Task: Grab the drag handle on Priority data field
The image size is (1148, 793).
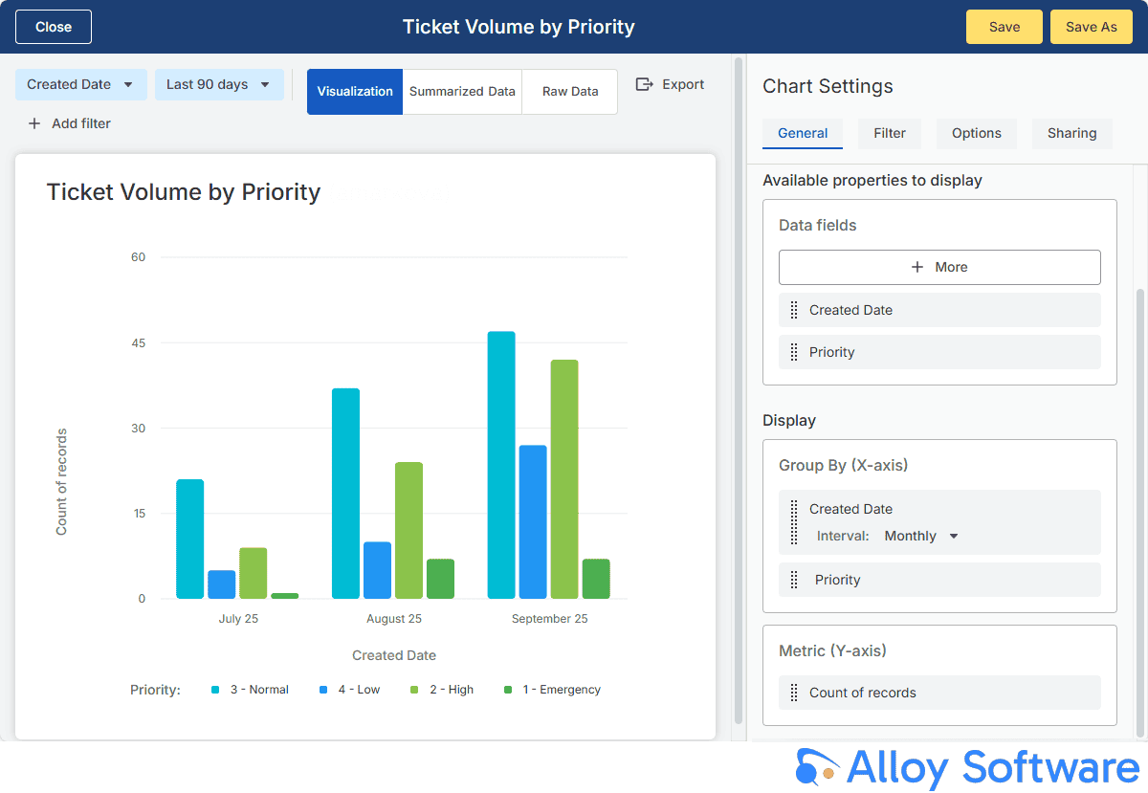Action: (794, 352)
